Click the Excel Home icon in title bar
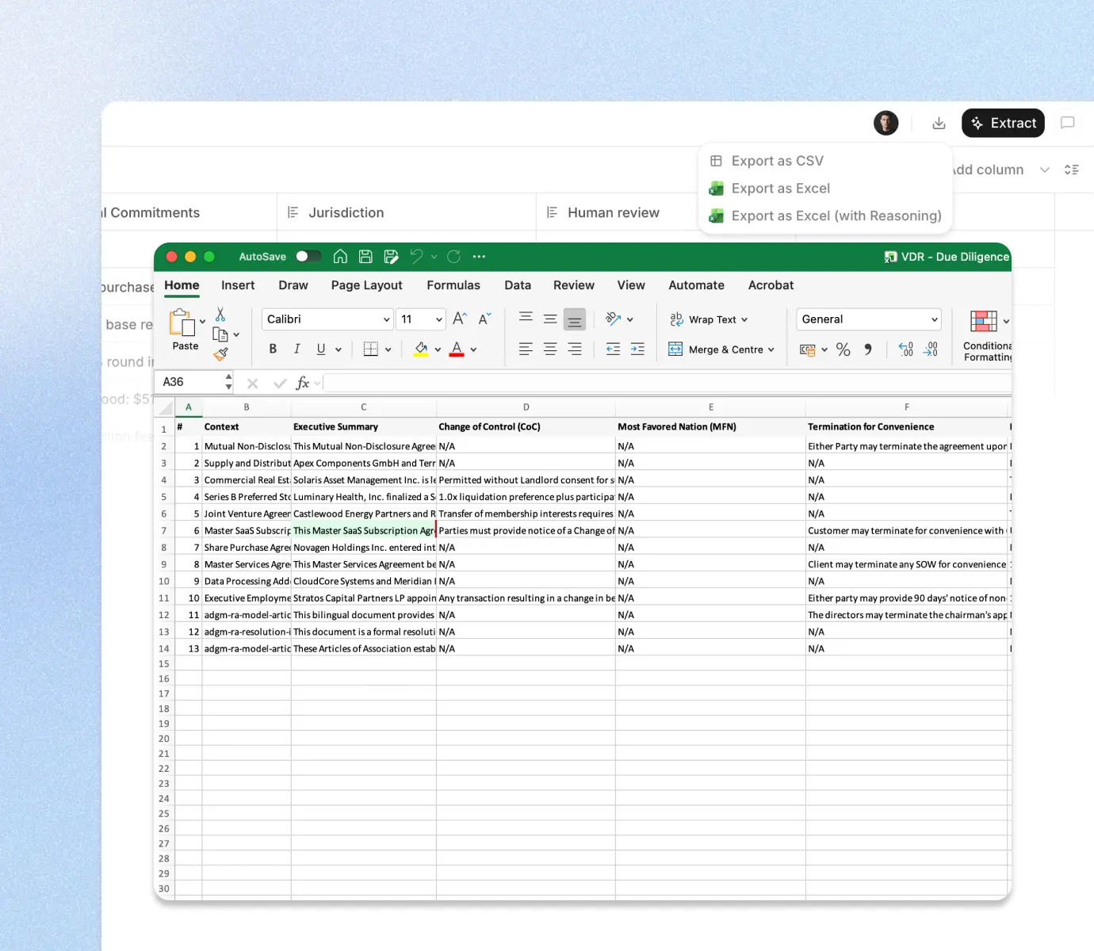 [x=340, y=256]
